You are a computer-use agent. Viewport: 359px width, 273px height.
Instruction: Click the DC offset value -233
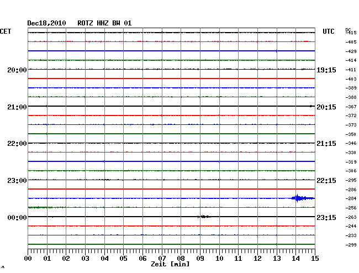351,235
